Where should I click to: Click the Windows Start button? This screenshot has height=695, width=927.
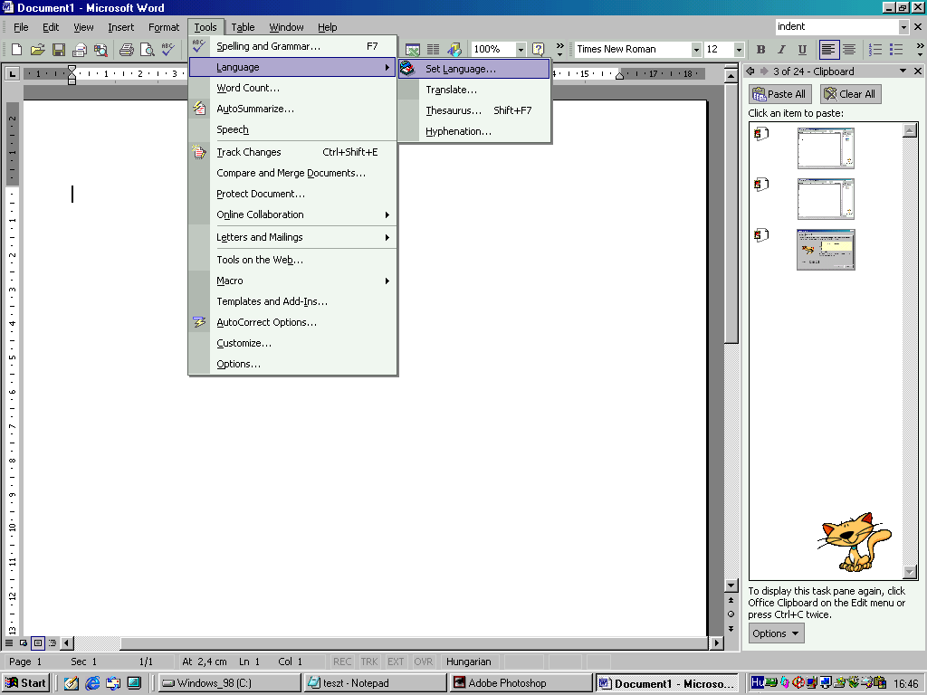click(25, 683)
